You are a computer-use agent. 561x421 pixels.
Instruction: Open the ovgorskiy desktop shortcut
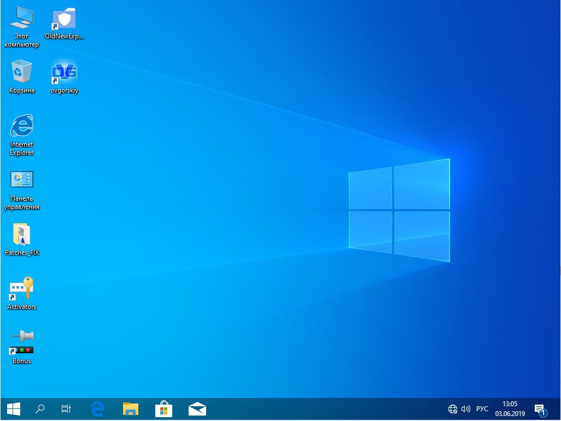pyautogui.click(x=64, y=72)
